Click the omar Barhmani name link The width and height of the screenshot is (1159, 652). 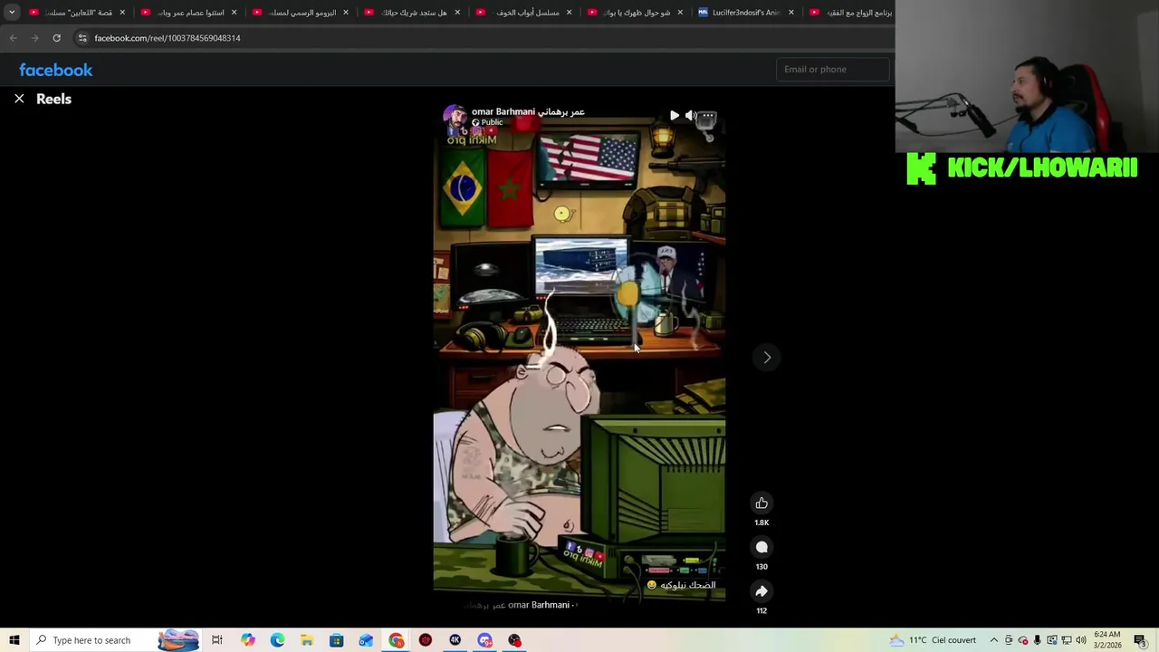pos(528,111)
